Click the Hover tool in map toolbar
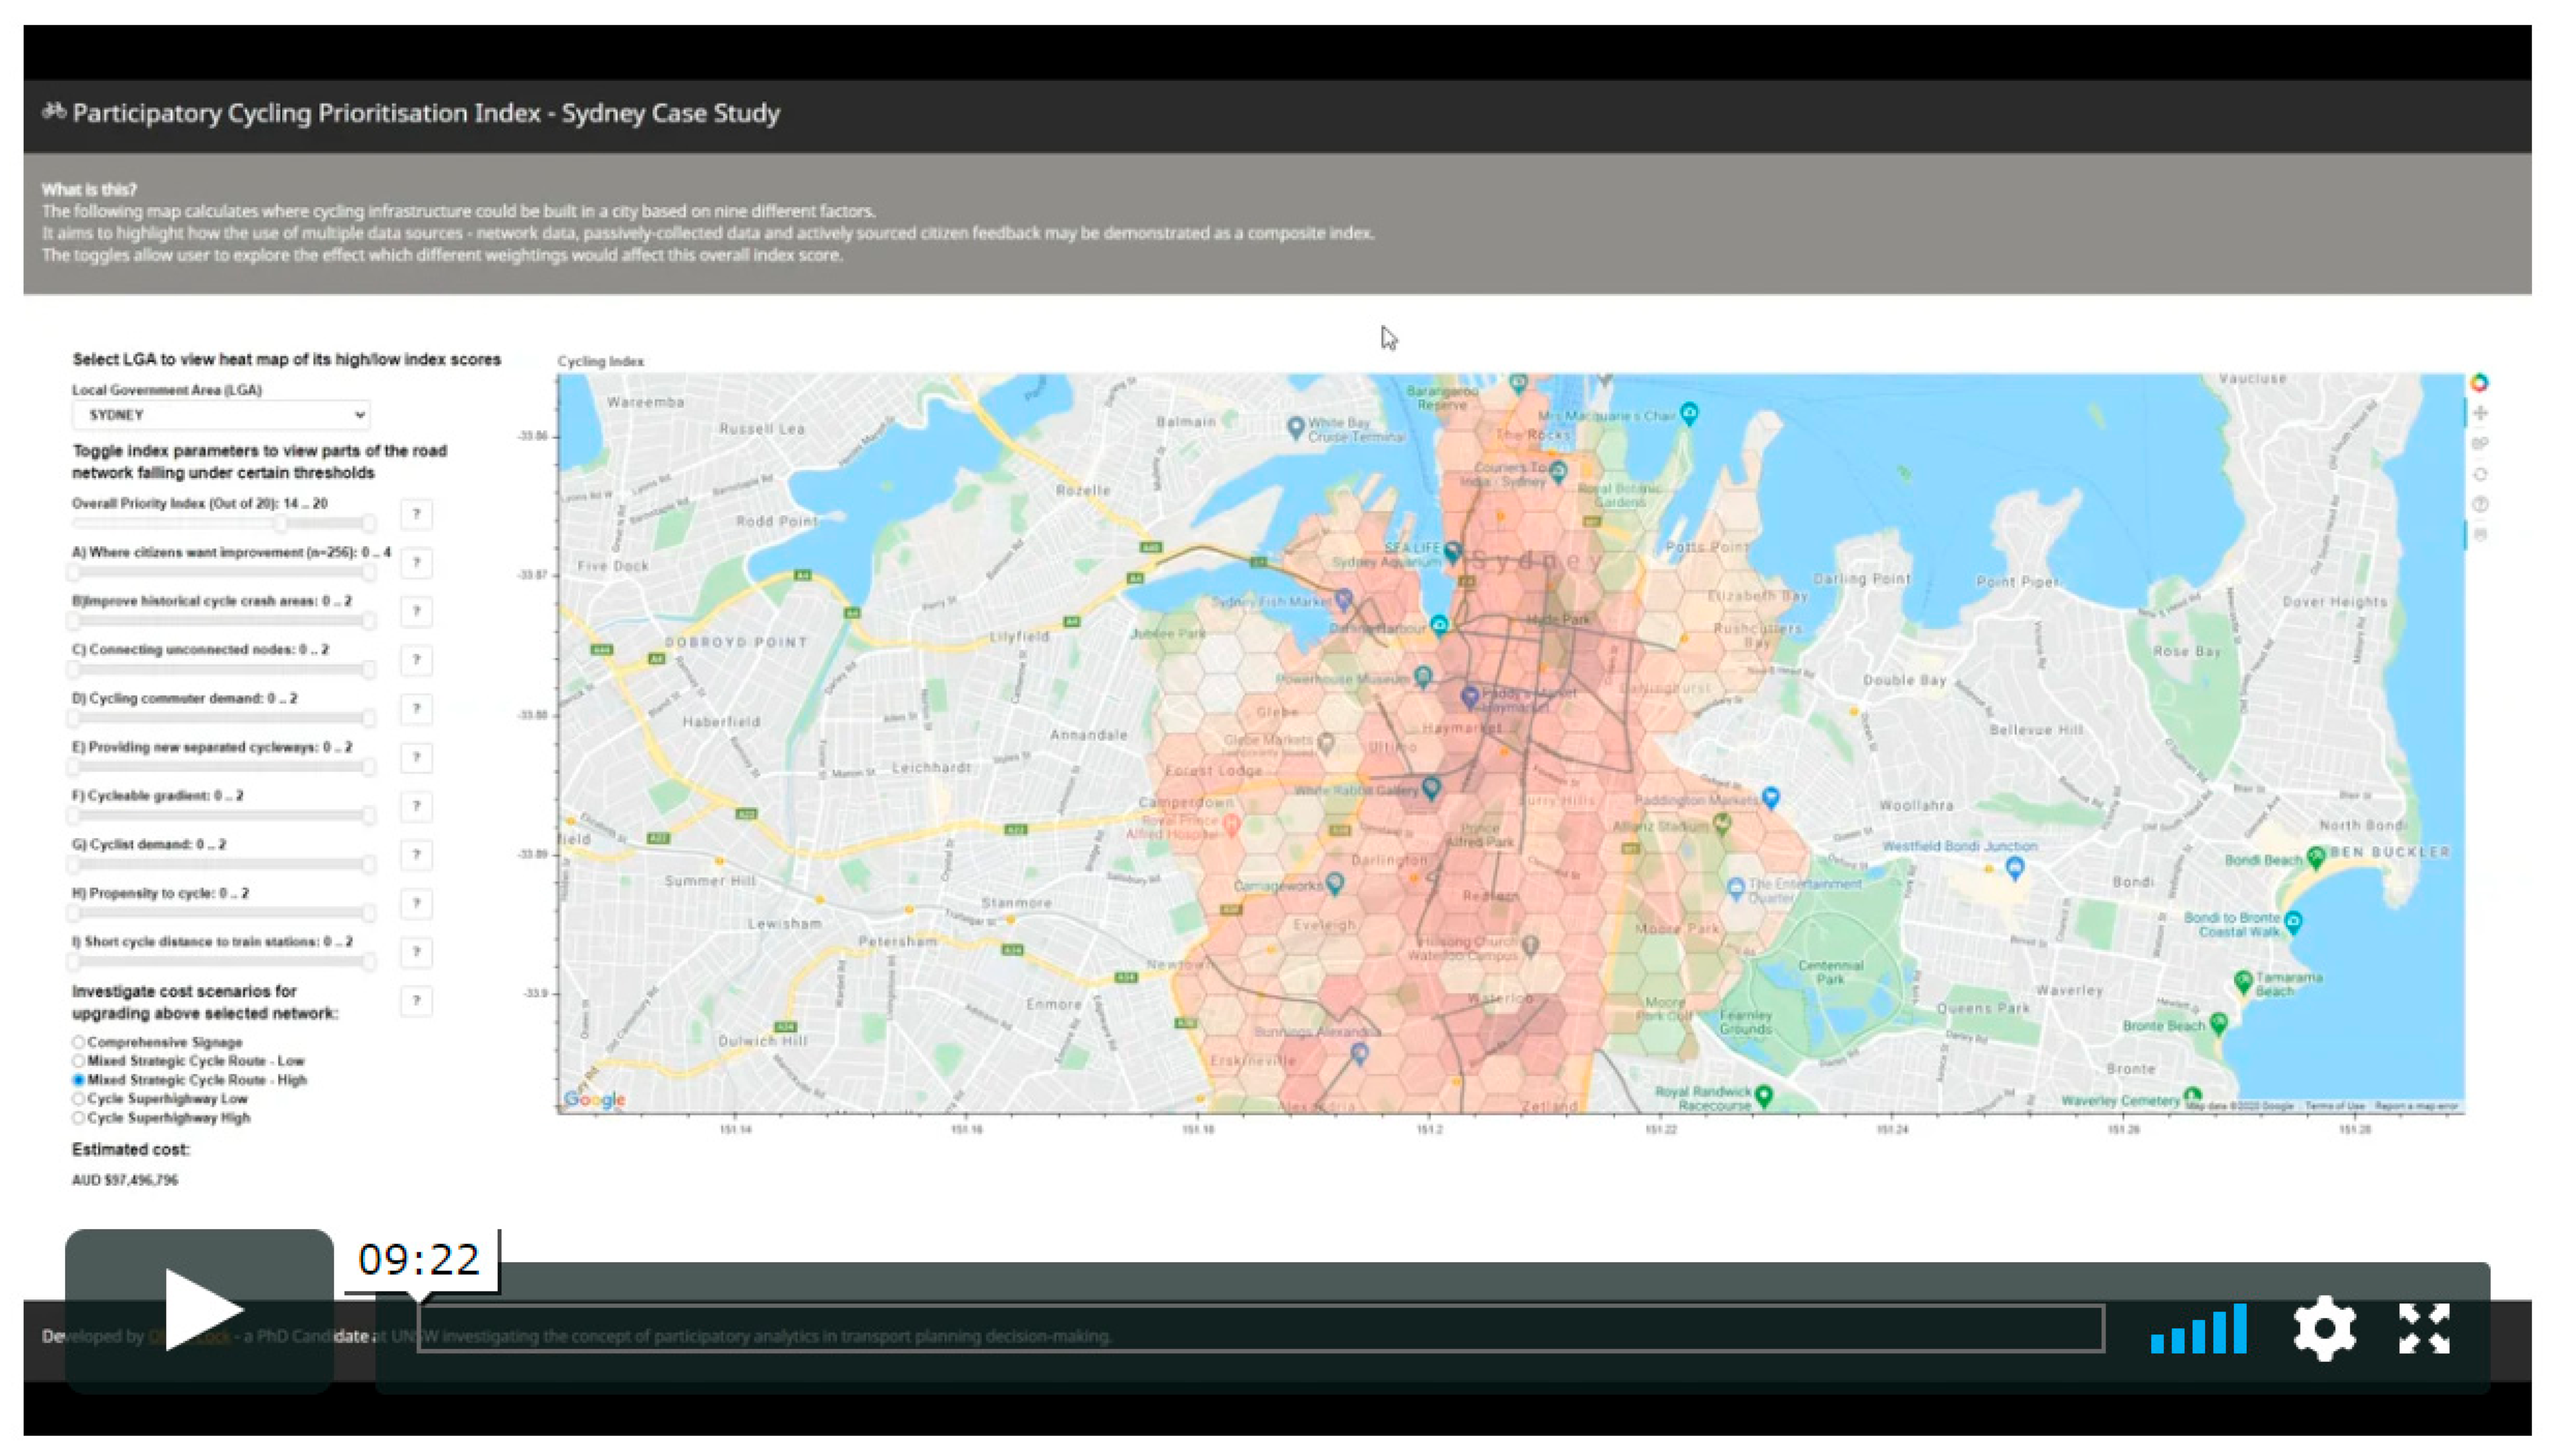The height and width of the screenshot is (1456, 2556). (x=2479, y=535)
